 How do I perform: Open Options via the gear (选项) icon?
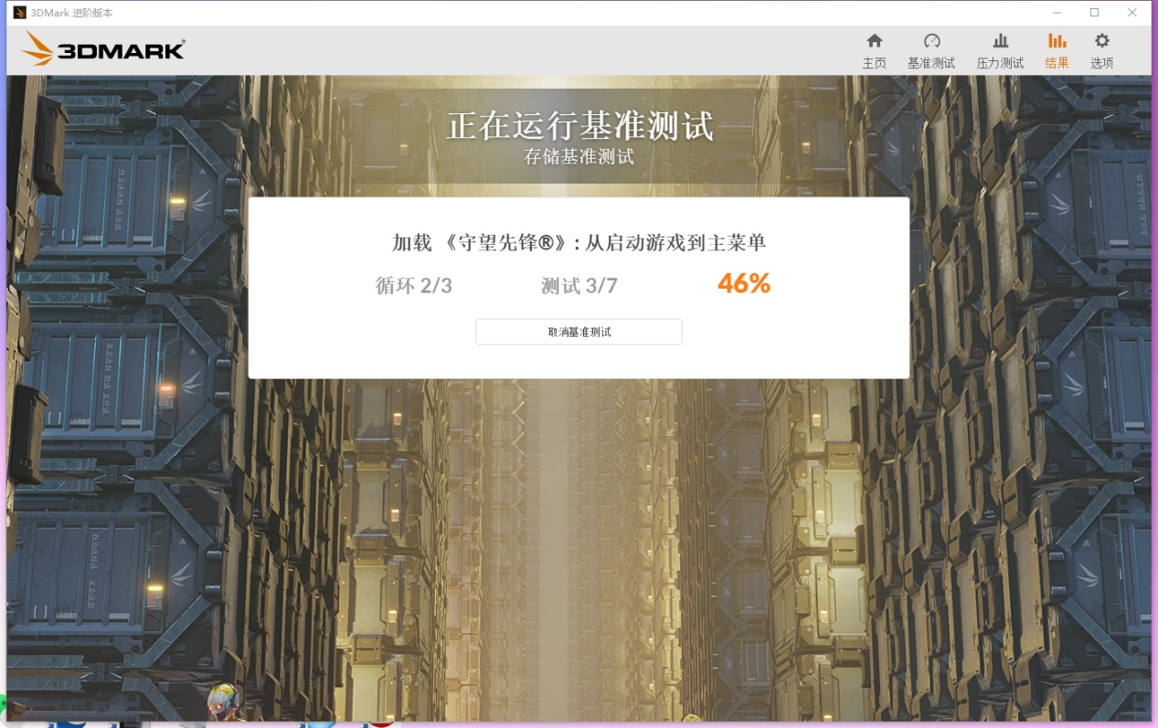(1101, 41)
